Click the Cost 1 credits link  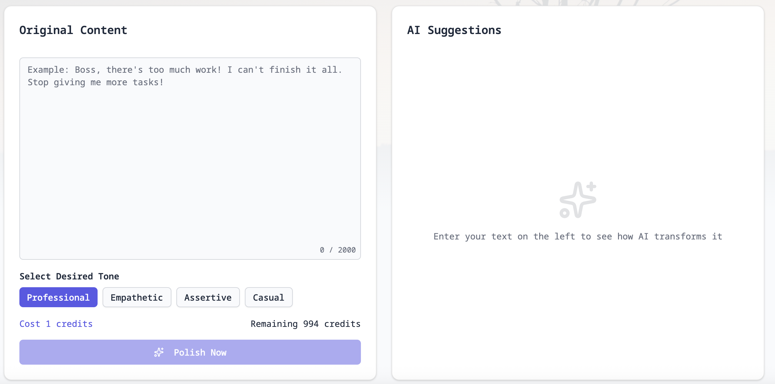tap(56, 324)
